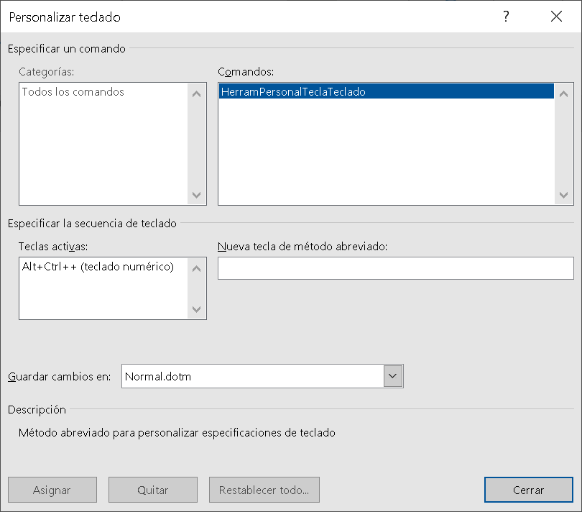Click the help question mark icon
This screenshot has width=582, height=512.
506,17
